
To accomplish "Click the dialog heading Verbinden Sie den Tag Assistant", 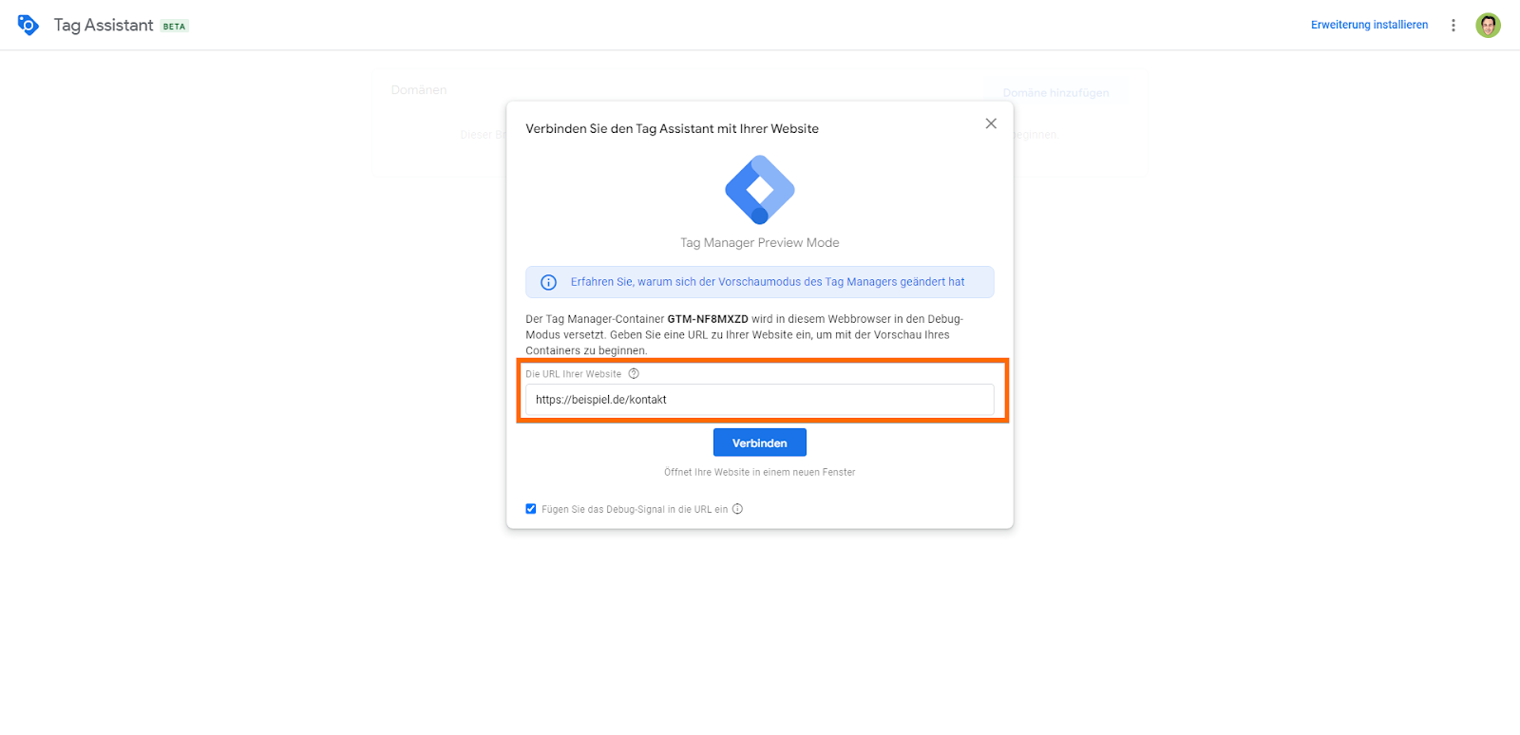I will [x=672, y=129].
